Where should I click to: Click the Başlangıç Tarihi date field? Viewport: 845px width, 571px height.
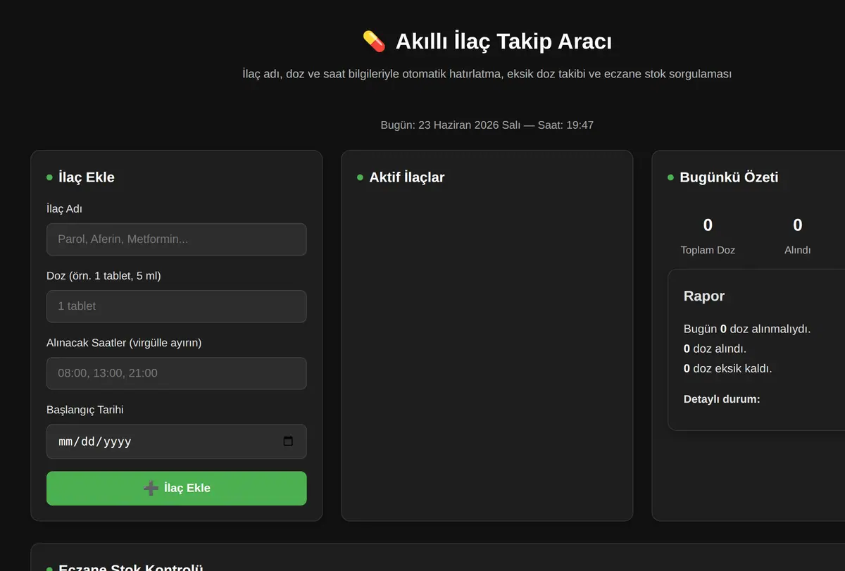pyautogui.click(x=176, y=441)
